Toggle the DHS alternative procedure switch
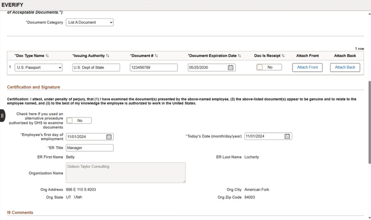 (x=79, y=121)
